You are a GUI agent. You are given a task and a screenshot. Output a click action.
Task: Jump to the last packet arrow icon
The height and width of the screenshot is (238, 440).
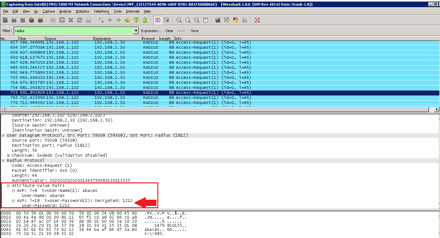coord(144,20)
